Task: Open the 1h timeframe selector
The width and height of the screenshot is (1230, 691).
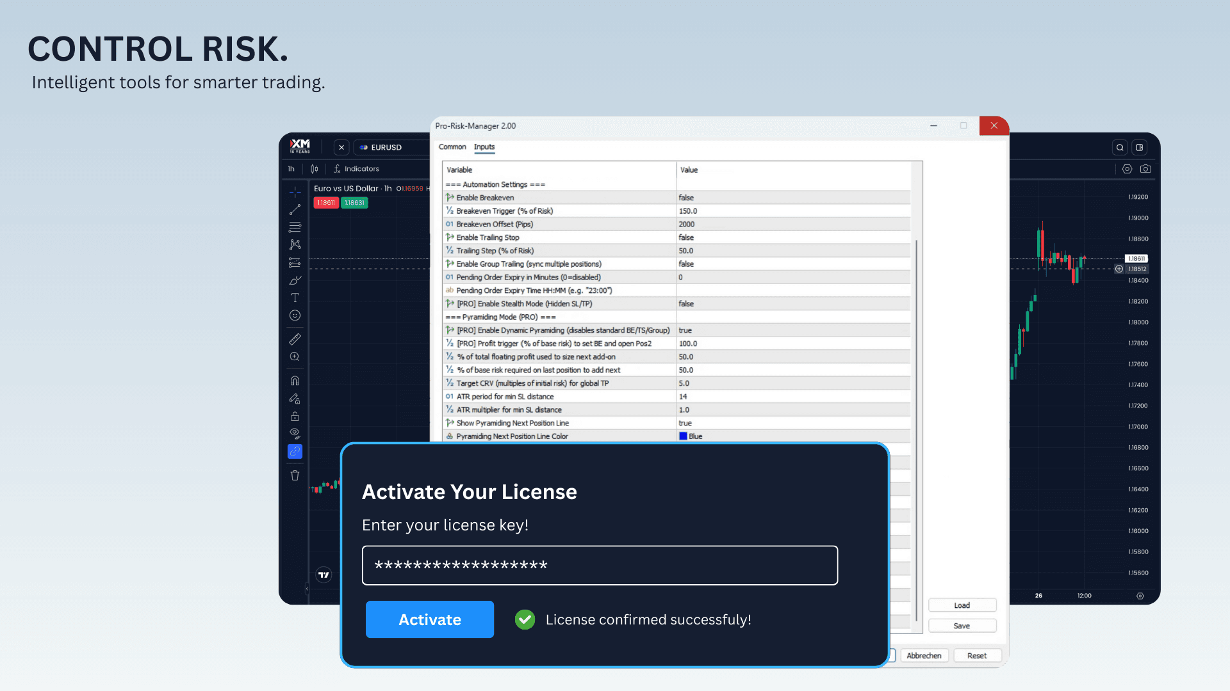Action: pyautogui.click(x=291, y=168)
